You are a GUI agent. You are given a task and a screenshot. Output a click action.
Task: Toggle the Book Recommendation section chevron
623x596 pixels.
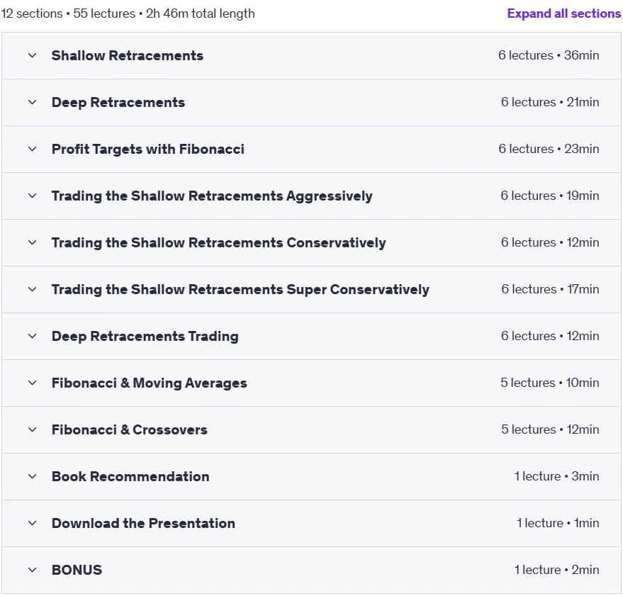coord(32,476)
